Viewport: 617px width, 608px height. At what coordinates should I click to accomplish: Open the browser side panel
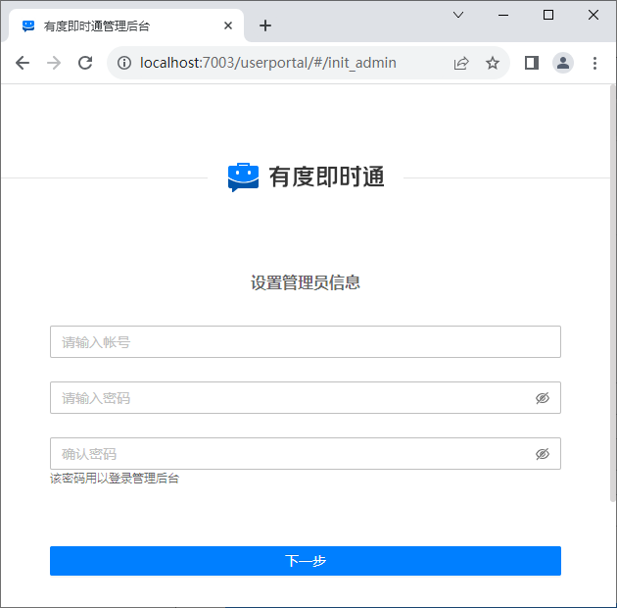(x=532, y=63)
